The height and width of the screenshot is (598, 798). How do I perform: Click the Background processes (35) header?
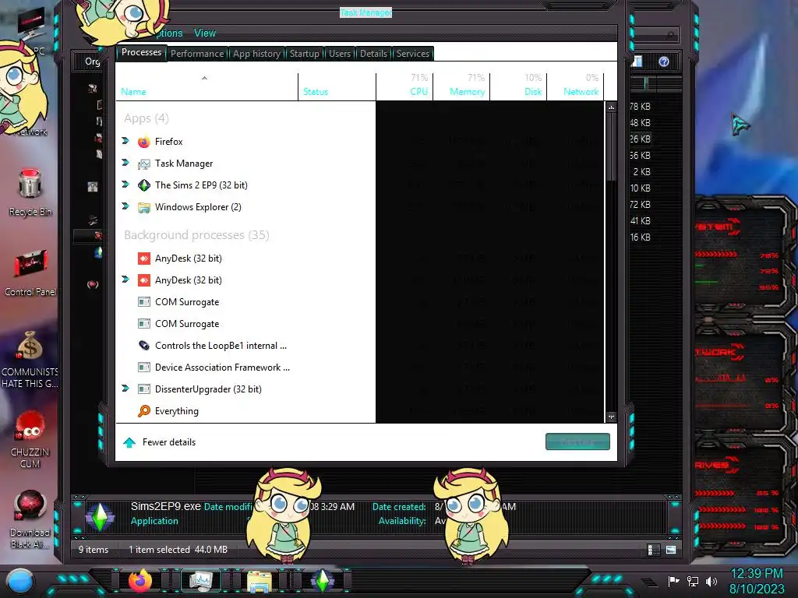tap(196, 235)
